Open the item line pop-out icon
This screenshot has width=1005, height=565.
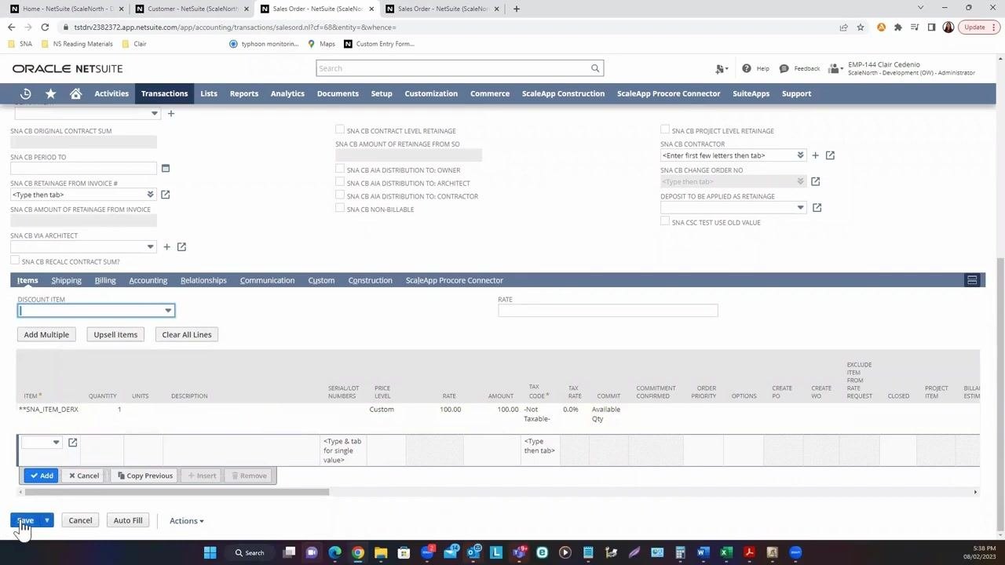[x=72, y=443]
